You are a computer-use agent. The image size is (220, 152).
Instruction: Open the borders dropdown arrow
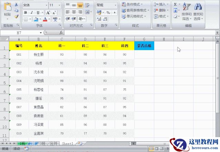pos(30,19)
